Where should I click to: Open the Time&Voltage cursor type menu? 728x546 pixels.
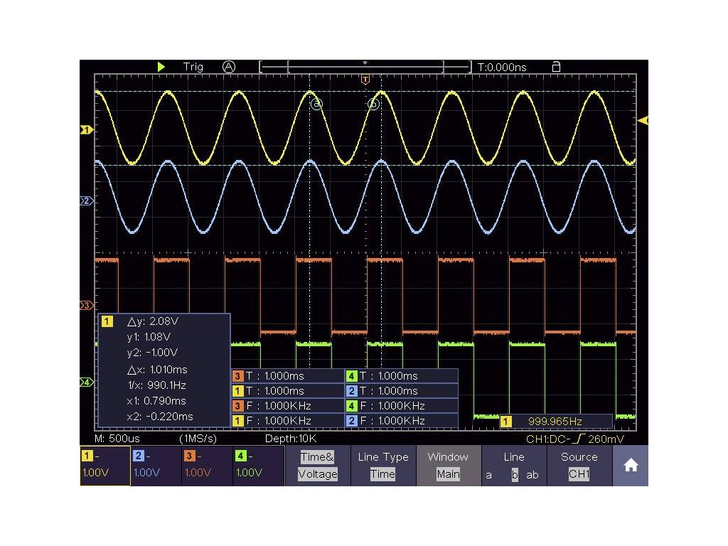pyautogui.click(x=318, y=466)
